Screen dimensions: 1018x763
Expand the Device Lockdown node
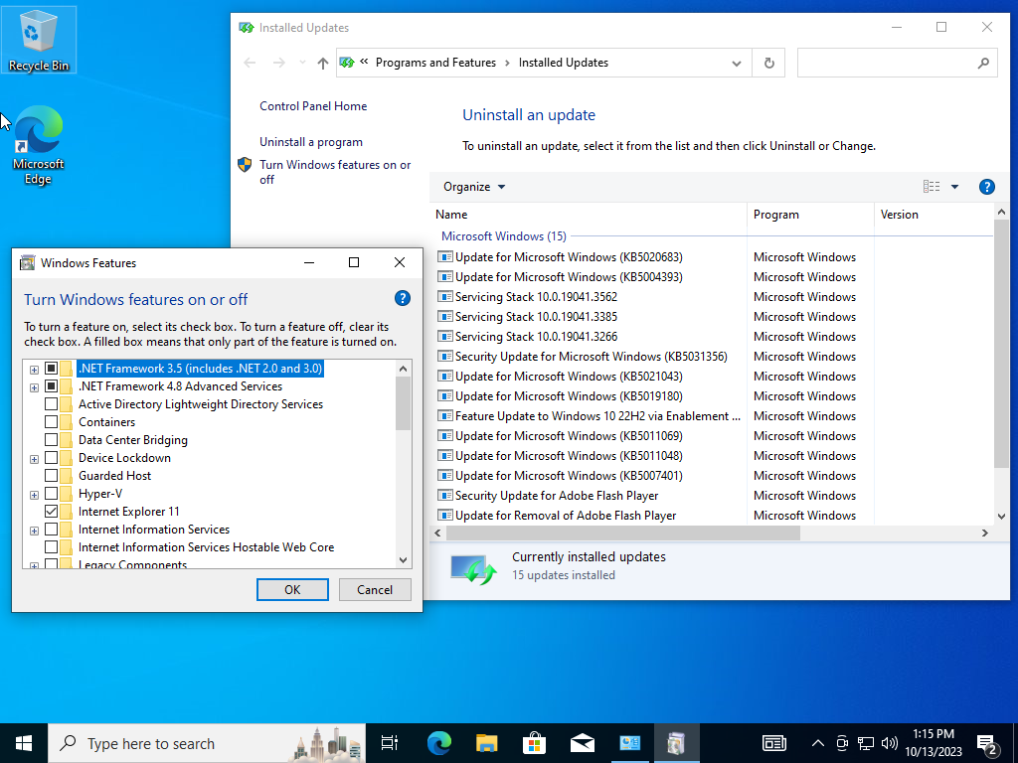(34, 459)
